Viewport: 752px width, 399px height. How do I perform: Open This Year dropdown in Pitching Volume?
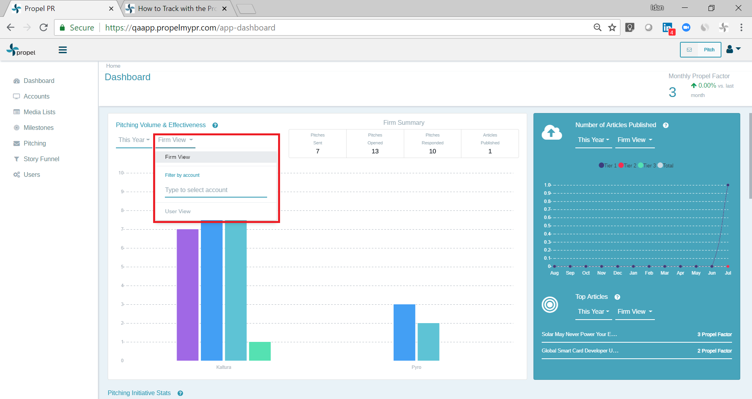coord(134,140)
